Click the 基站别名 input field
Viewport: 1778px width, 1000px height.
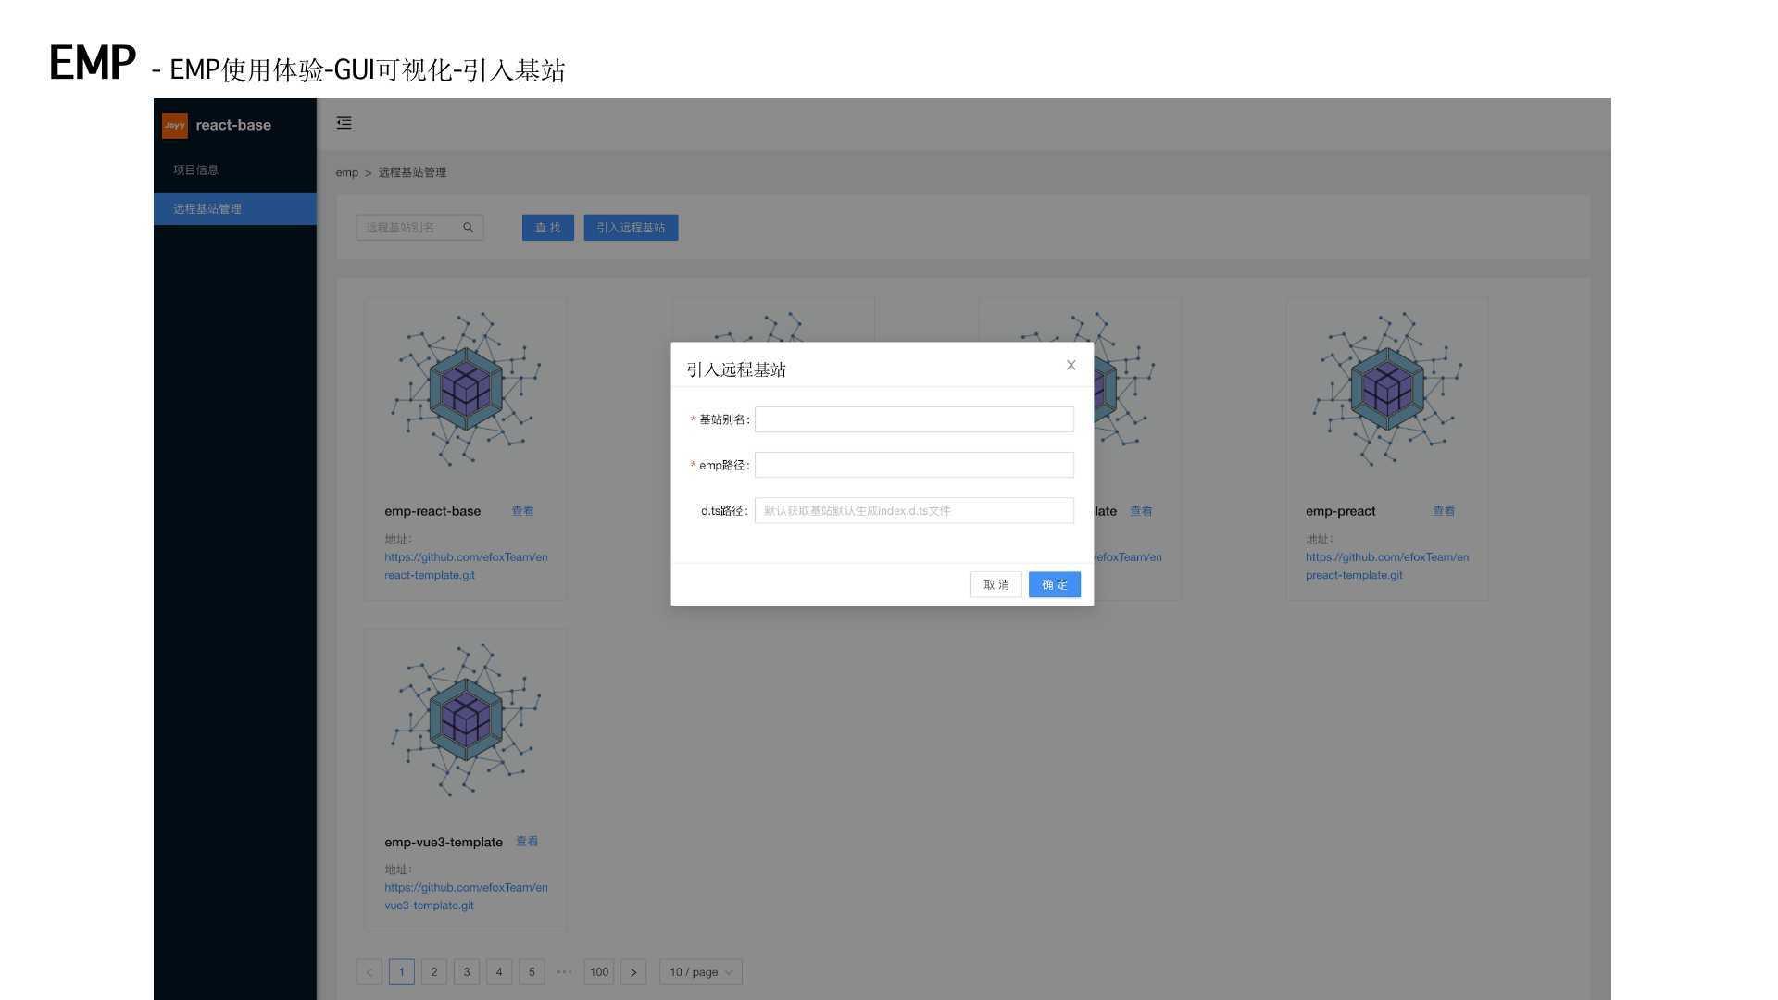point(913,419)
